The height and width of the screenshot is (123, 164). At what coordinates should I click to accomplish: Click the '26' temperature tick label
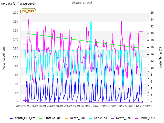coord(152,13)
